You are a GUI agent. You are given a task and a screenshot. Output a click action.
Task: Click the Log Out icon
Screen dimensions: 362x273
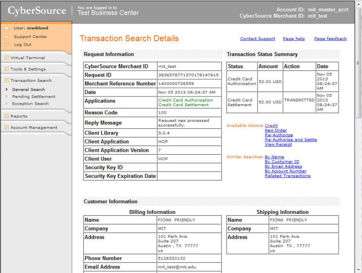(6, 44)
